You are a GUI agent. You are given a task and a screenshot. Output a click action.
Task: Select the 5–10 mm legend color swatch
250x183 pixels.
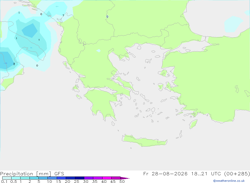[43, 178]
